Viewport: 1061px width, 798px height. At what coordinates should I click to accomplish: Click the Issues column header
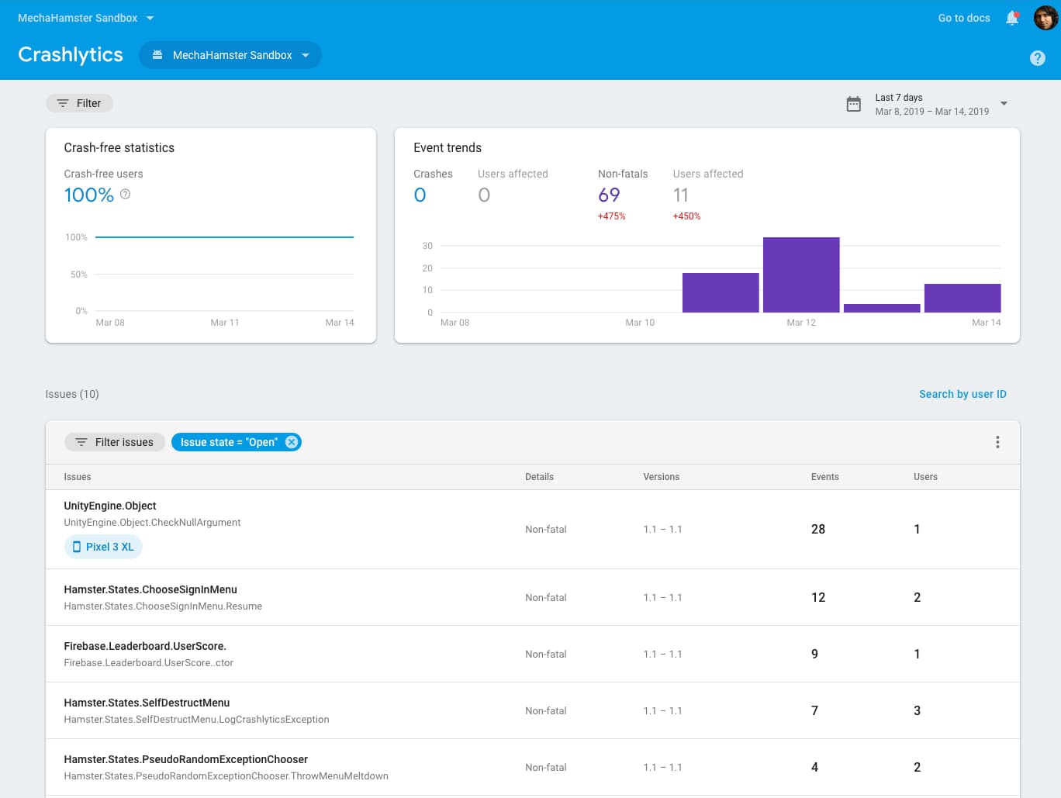coord(78,477)
